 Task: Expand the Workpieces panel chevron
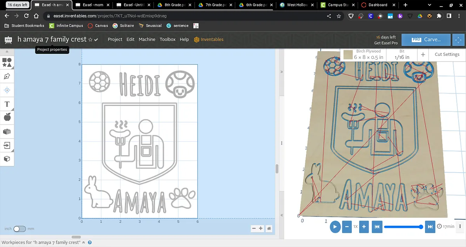tap(83, 242)
